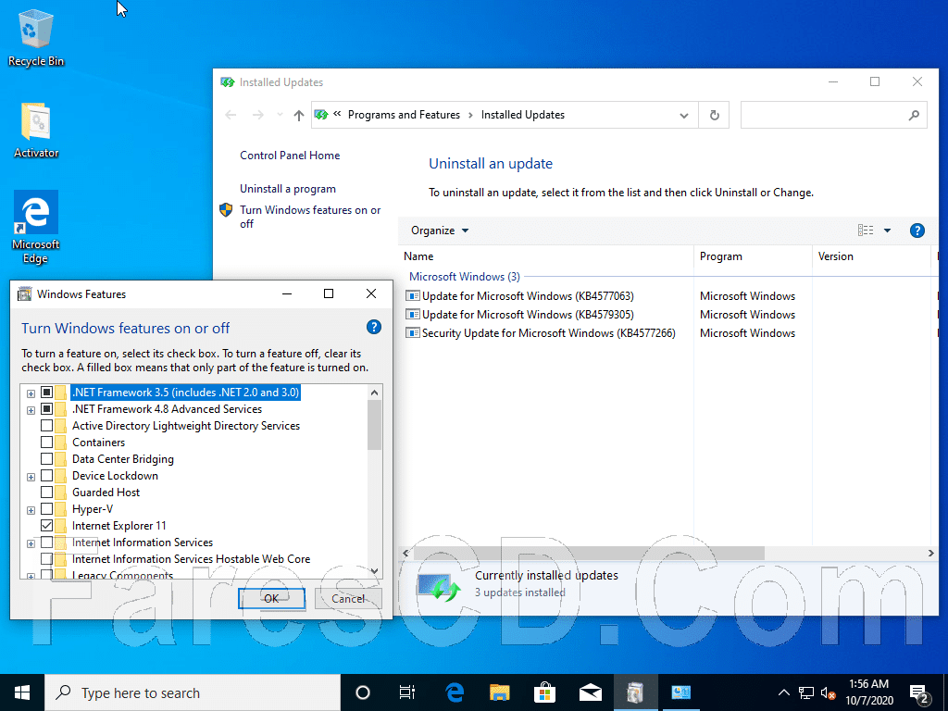The height and width of the screenshot is (711, 948).
Task: Enable IIS Hostable Web Core checkbox
Action: pyautogui.click(x=46, y=558)
